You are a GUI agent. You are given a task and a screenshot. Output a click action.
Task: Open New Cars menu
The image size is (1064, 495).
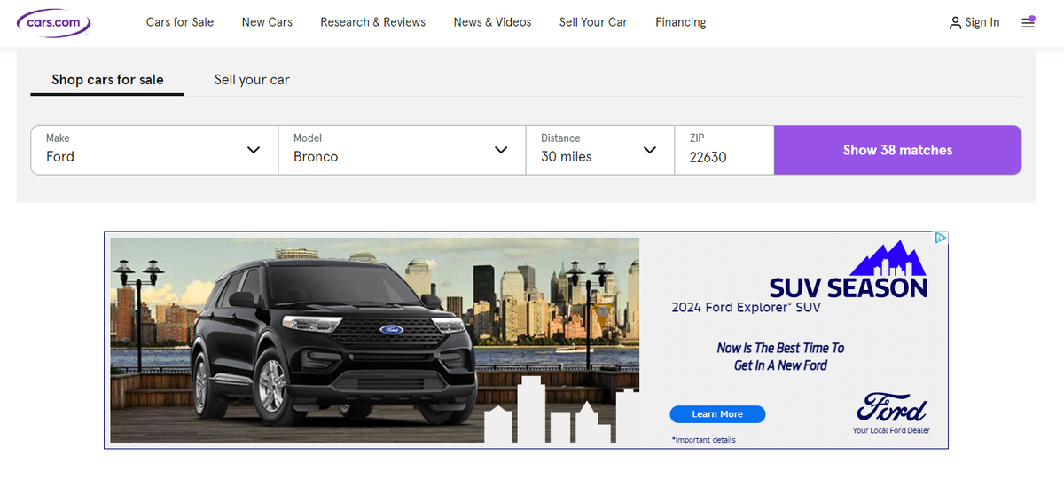point(267,22)
